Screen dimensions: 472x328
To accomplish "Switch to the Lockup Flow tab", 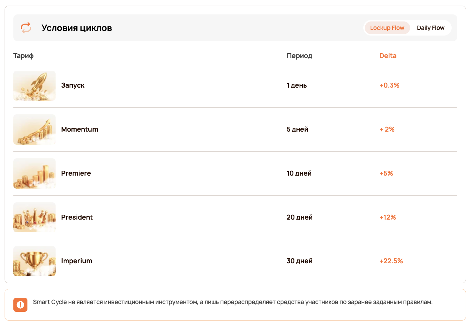I will 387,28.
